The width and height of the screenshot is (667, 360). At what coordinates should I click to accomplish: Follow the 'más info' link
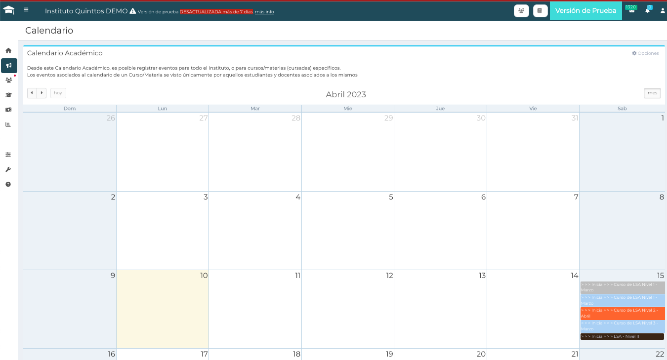point(264,12)
